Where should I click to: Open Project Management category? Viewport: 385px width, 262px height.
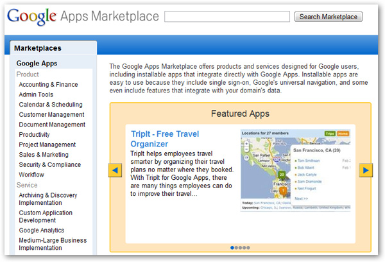(47, 144)
